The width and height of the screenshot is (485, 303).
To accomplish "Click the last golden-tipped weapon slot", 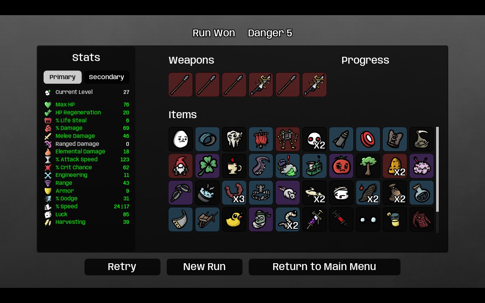I will click(314, 84).
